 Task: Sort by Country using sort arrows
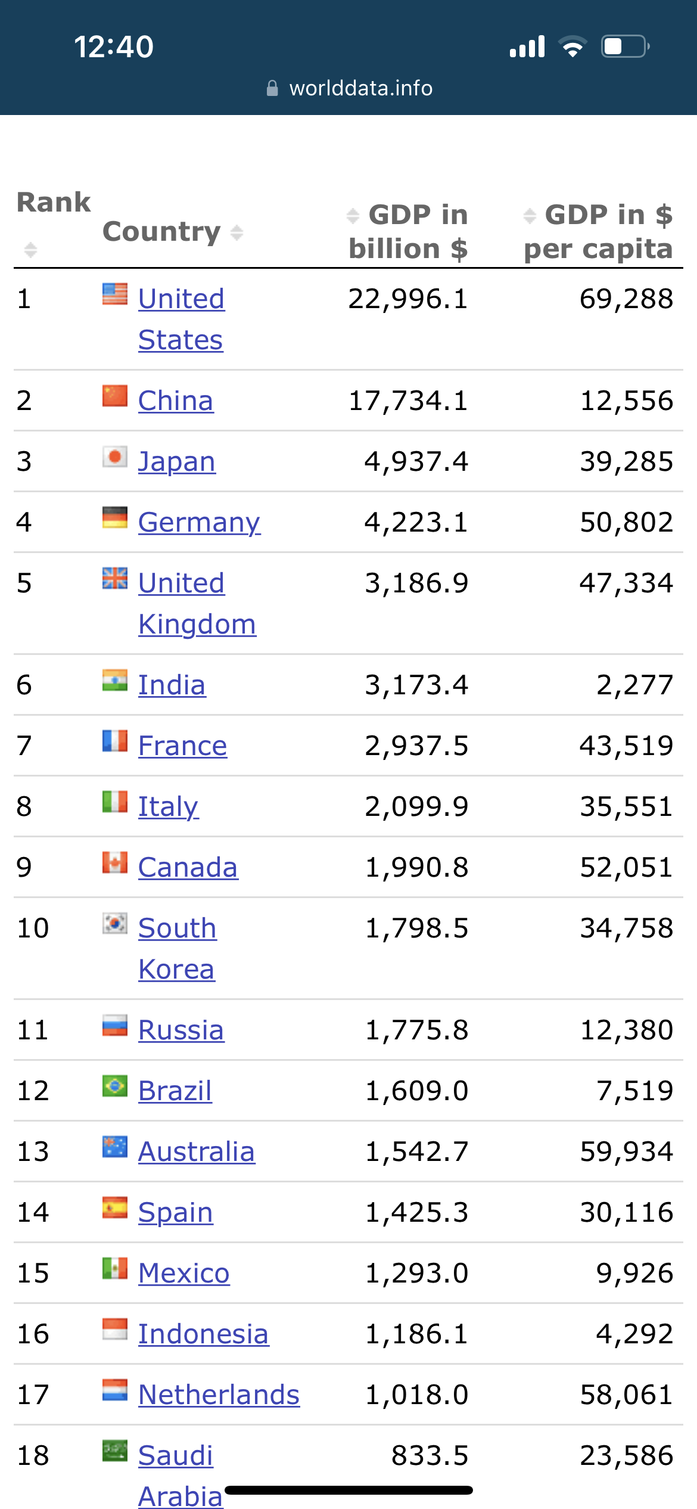pos(237,232)
